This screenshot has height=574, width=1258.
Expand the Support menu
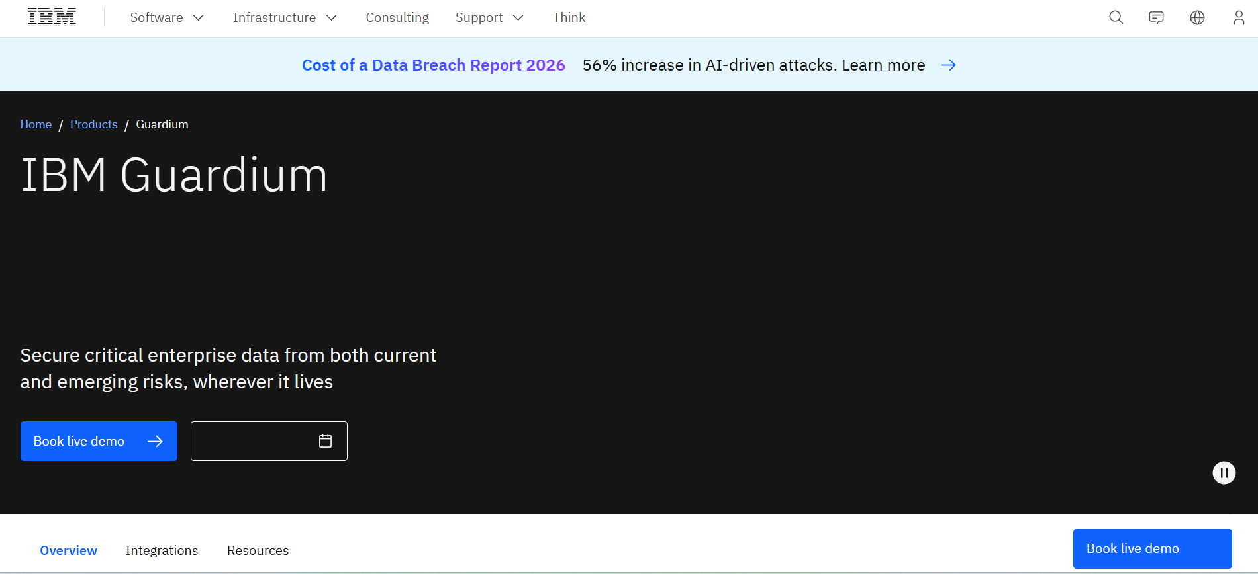489,18
